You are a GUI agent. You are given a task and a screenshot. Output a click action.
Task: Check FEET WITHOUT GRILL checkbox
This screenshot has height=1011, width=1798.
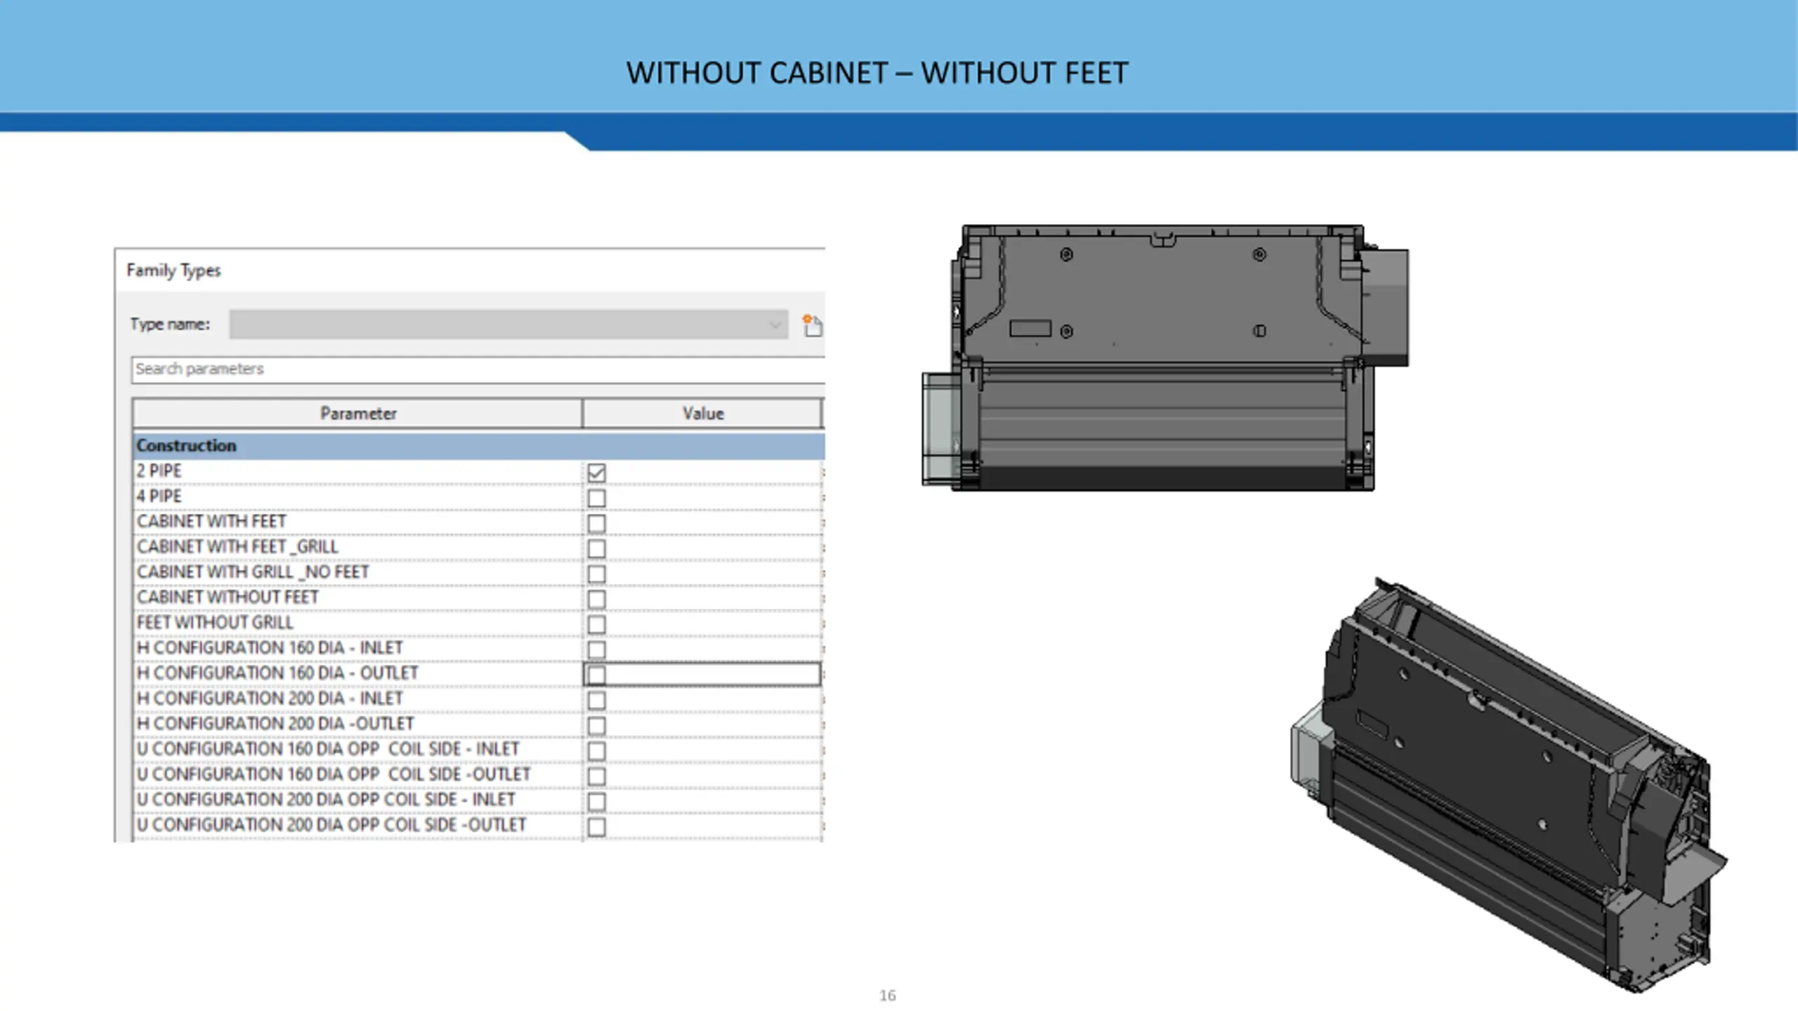[596, 624]
